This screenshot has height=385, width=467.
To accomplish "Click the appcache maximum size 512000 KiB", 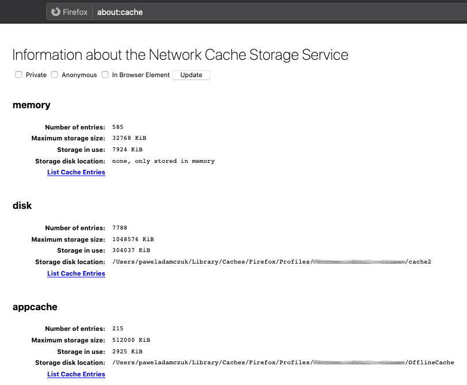I will point(131,340).
